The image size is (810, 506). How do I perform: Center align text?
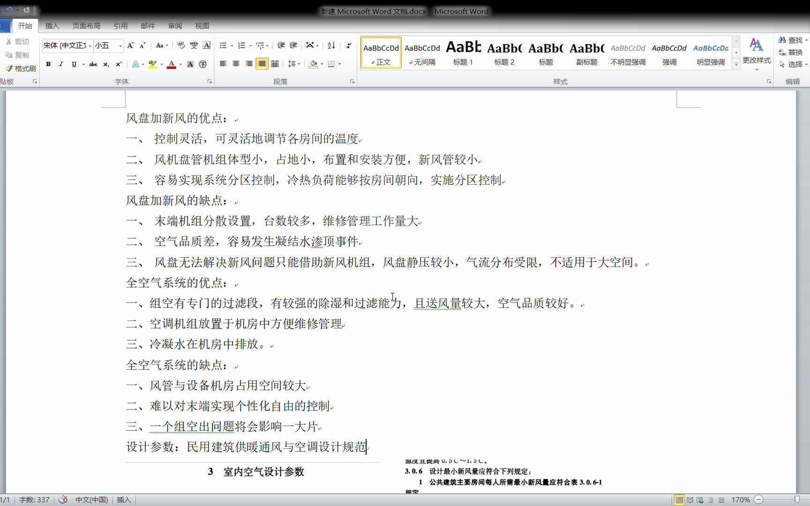point(236,64)
